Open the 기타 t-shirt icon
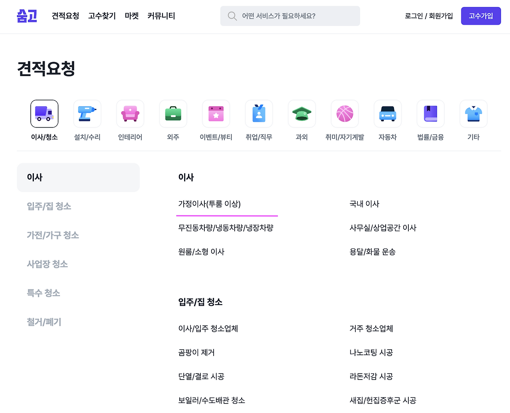Image resolution: width=510 pixels, height=413 pixels. 473,114
